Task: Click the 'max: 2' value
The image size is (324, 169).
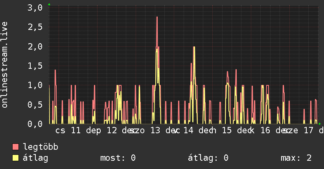Action: click(296, 158)
